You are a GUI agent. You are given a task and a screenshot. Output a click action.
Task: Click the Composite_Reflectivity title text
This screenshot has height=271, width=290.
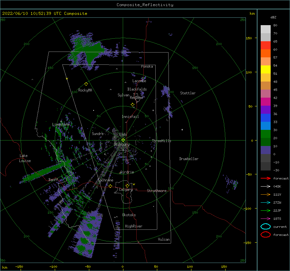point(145,5)
